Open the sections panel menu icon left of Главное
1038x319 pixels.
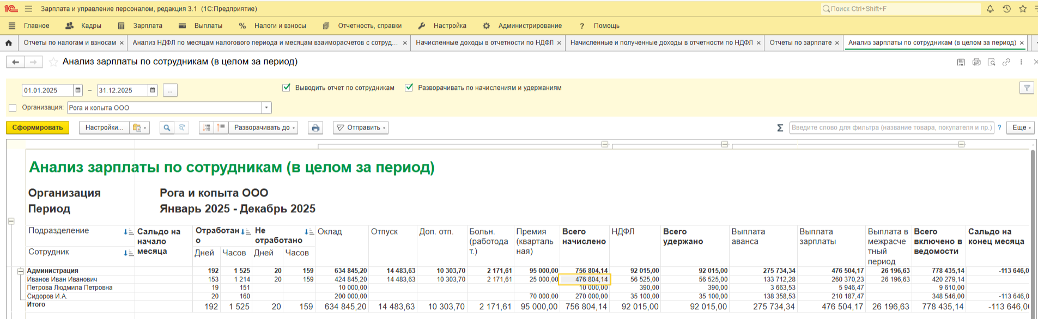(x=12, y=26)
